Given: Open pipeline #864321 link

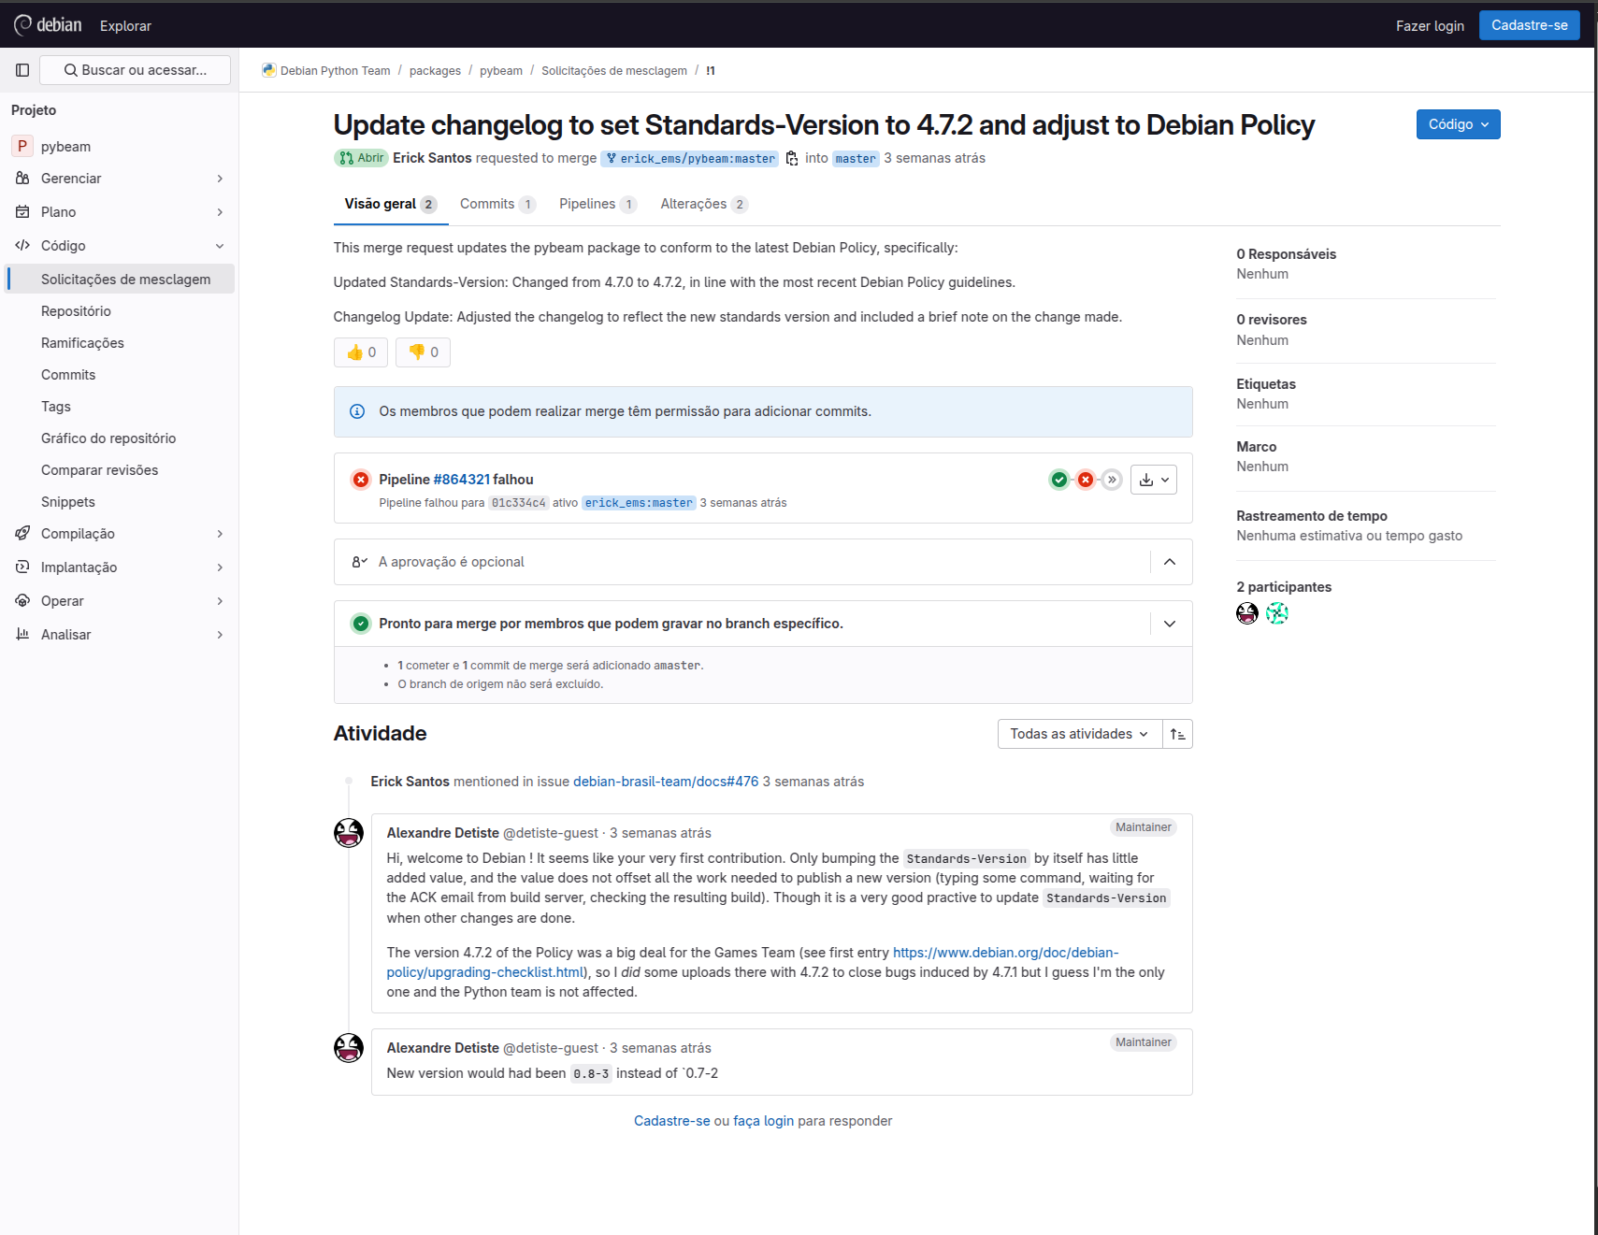Looking at the screenshot, I should tap(462, 480).
